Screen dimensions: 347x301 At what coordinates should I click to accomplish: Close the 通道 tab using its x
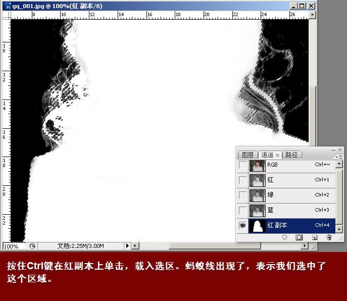click(x=278, y=155)
